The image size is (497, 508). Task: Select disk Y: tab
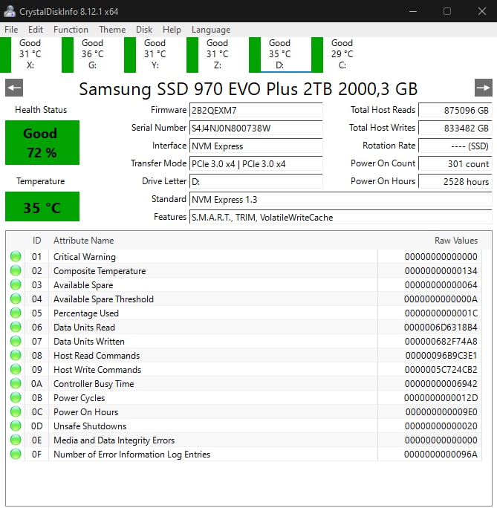pyautogui.click(x=155, y=54)
